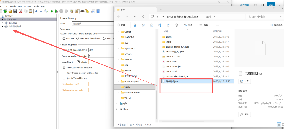This screenshot has height=129, width=284.
Task: Click the Refresh icon in Explorer
Action: coord(143,17)
